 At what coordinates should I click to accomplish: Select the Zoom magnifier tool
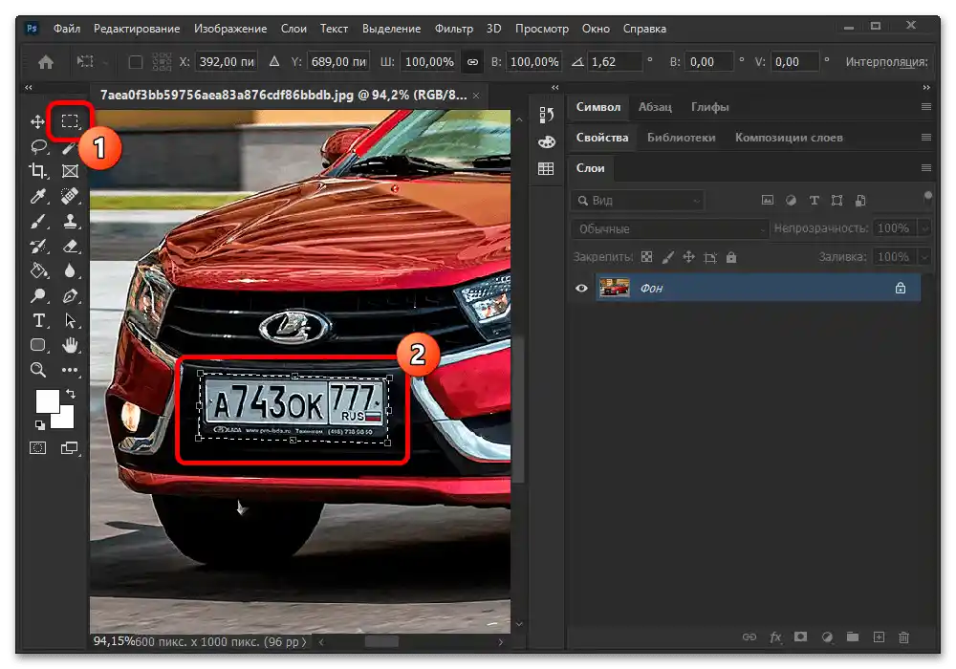point(38,370)
